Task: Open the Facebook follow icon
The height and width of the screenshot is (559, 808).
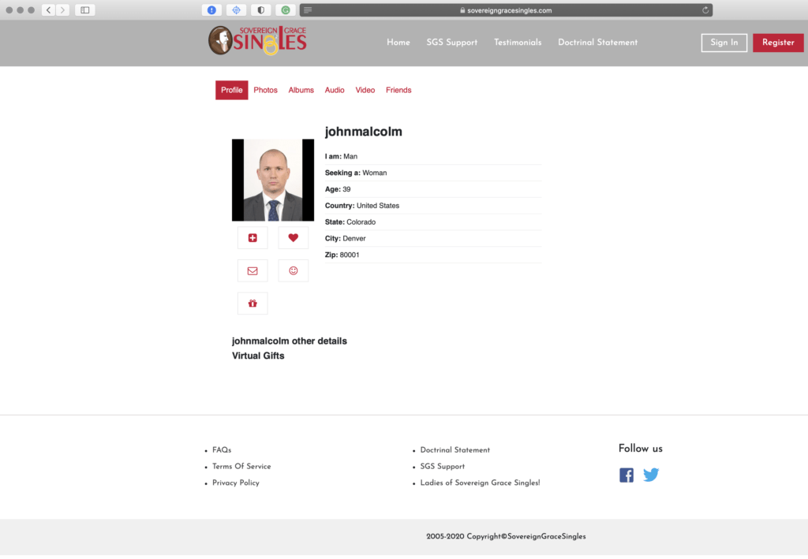Action: [x=627, y=475]
